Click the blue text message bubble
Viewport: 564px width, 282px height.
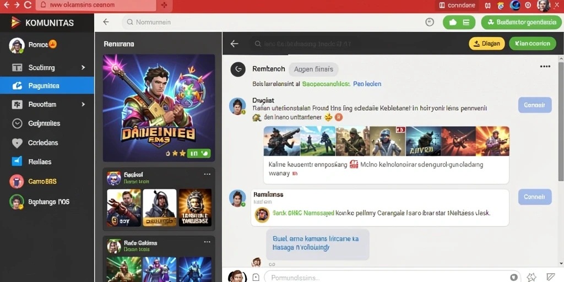[318, 243]
